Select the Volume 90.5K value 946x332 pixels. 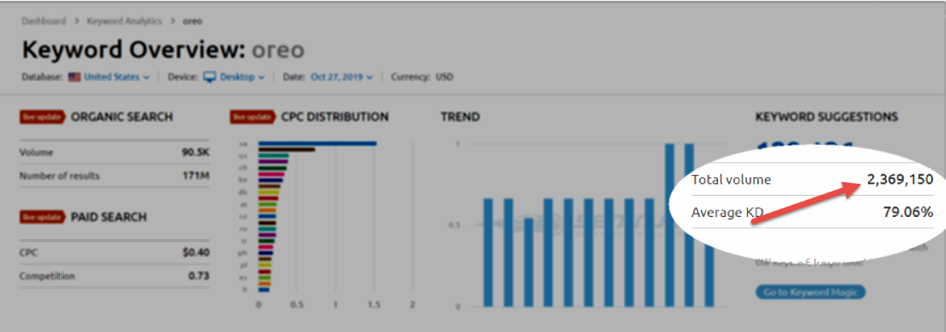(x=196, y=153)
